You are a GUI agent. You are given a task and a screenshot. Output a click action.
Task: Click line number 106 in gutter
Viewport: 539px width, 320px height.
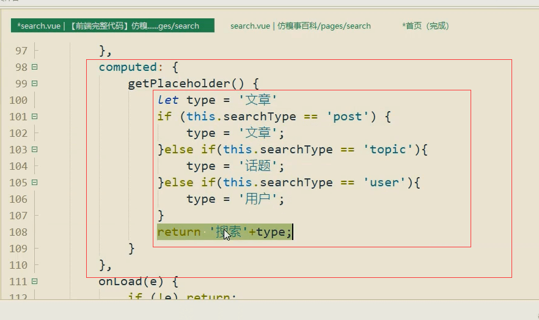(18, 199)
